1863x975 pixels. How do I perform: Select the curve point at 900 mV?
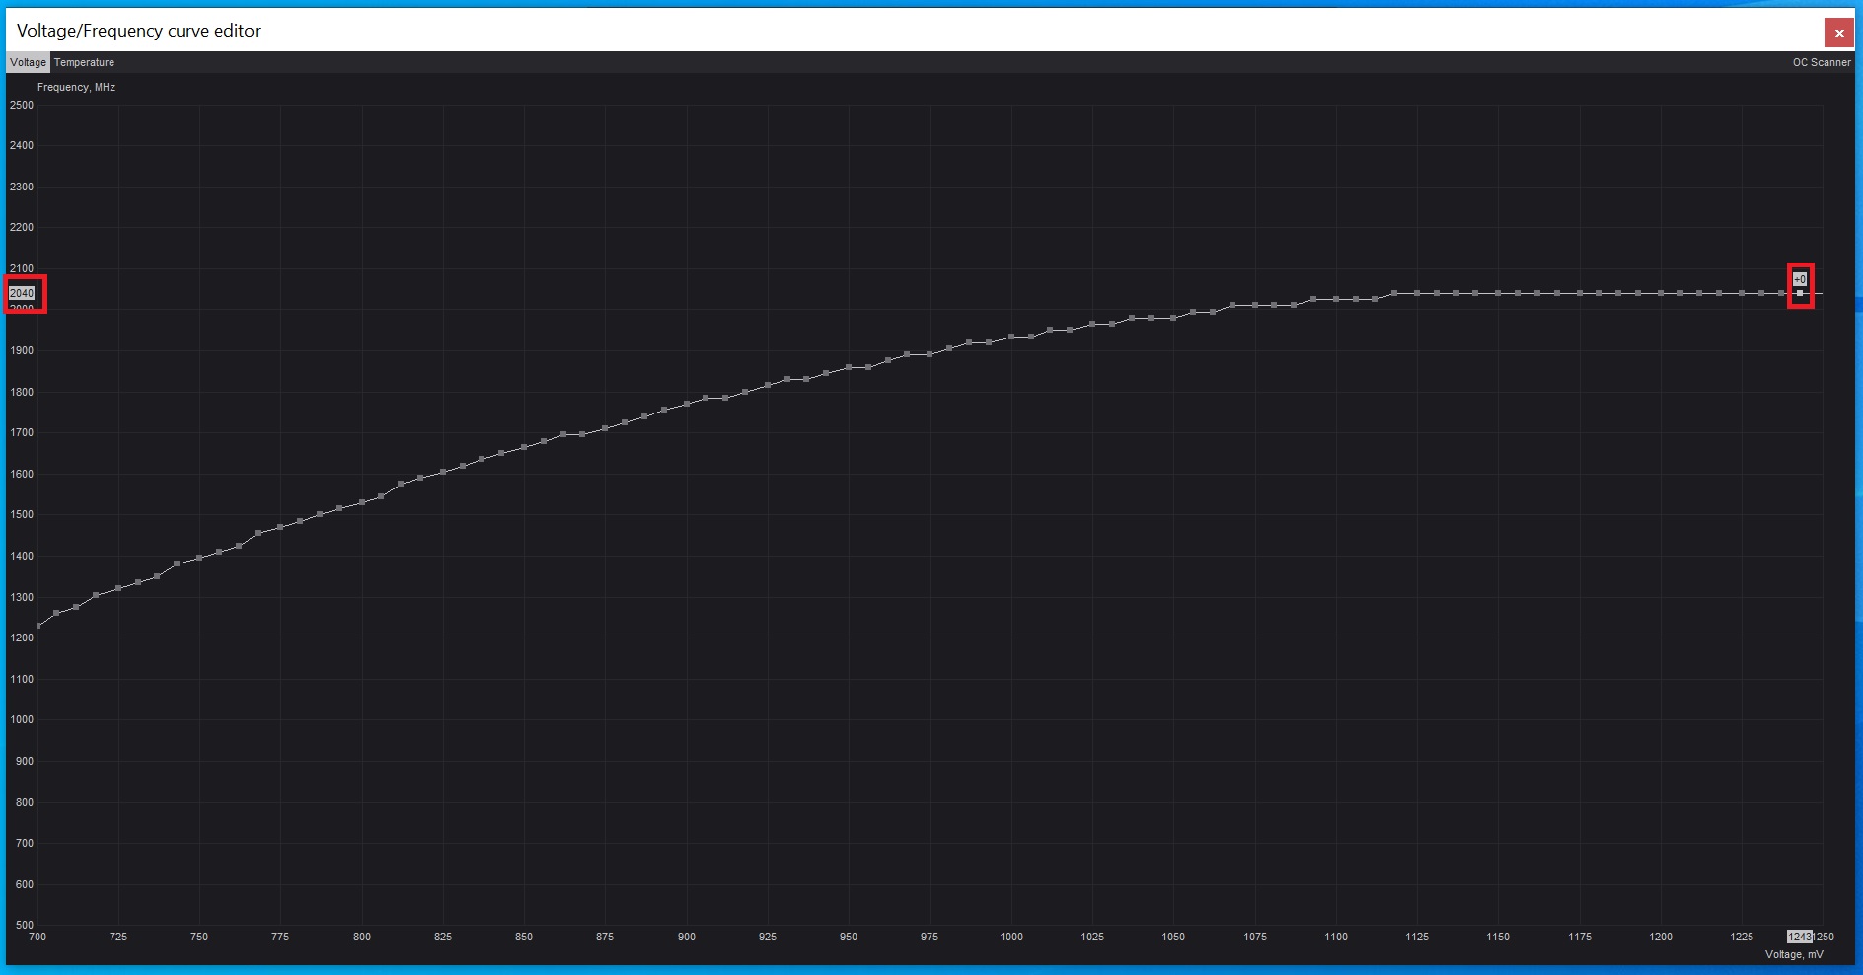coord(687,404)
